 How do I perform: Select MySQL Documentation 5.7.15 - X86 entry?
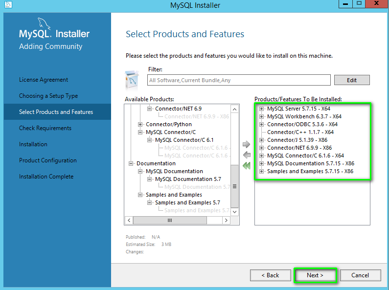(x=311, y=164)
